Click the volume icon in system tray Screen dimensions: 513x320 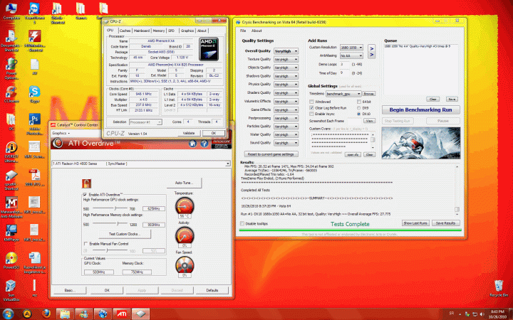tap(482, 314)
